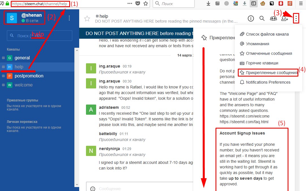Open the channel kebab menu
Image resolution: width=306 pixels, height=191 pixels.
click(x=296, y=19)
